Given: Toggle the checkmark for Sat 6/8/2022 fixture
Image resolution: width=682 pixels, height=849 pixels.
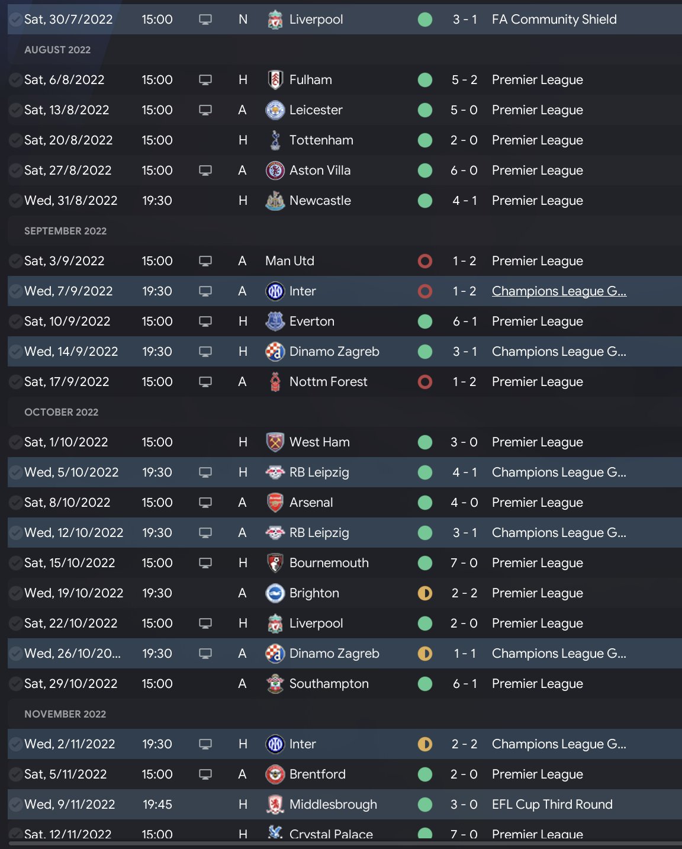Looking at the screenshot, I should click(15, 80).
